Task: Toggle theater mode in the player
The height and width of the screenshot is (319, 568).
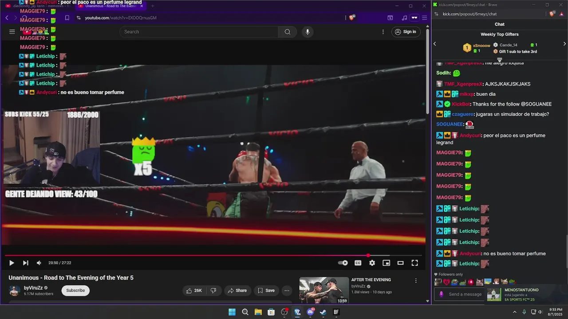Action: tap(400, 263)
